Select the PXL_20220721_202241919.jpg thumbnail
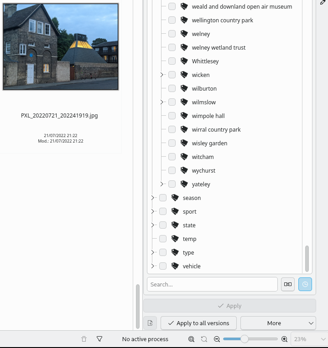Image resolution: width=328 pixels, height=348 pixels. [61, 47]
